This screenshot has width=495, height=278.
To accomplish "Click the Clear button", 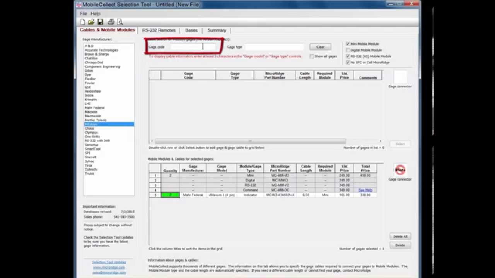I will (320, 47).
